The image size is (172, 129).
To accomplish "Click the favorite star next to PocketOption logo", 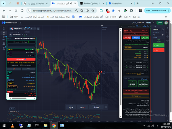I will (x=21, y=23).
